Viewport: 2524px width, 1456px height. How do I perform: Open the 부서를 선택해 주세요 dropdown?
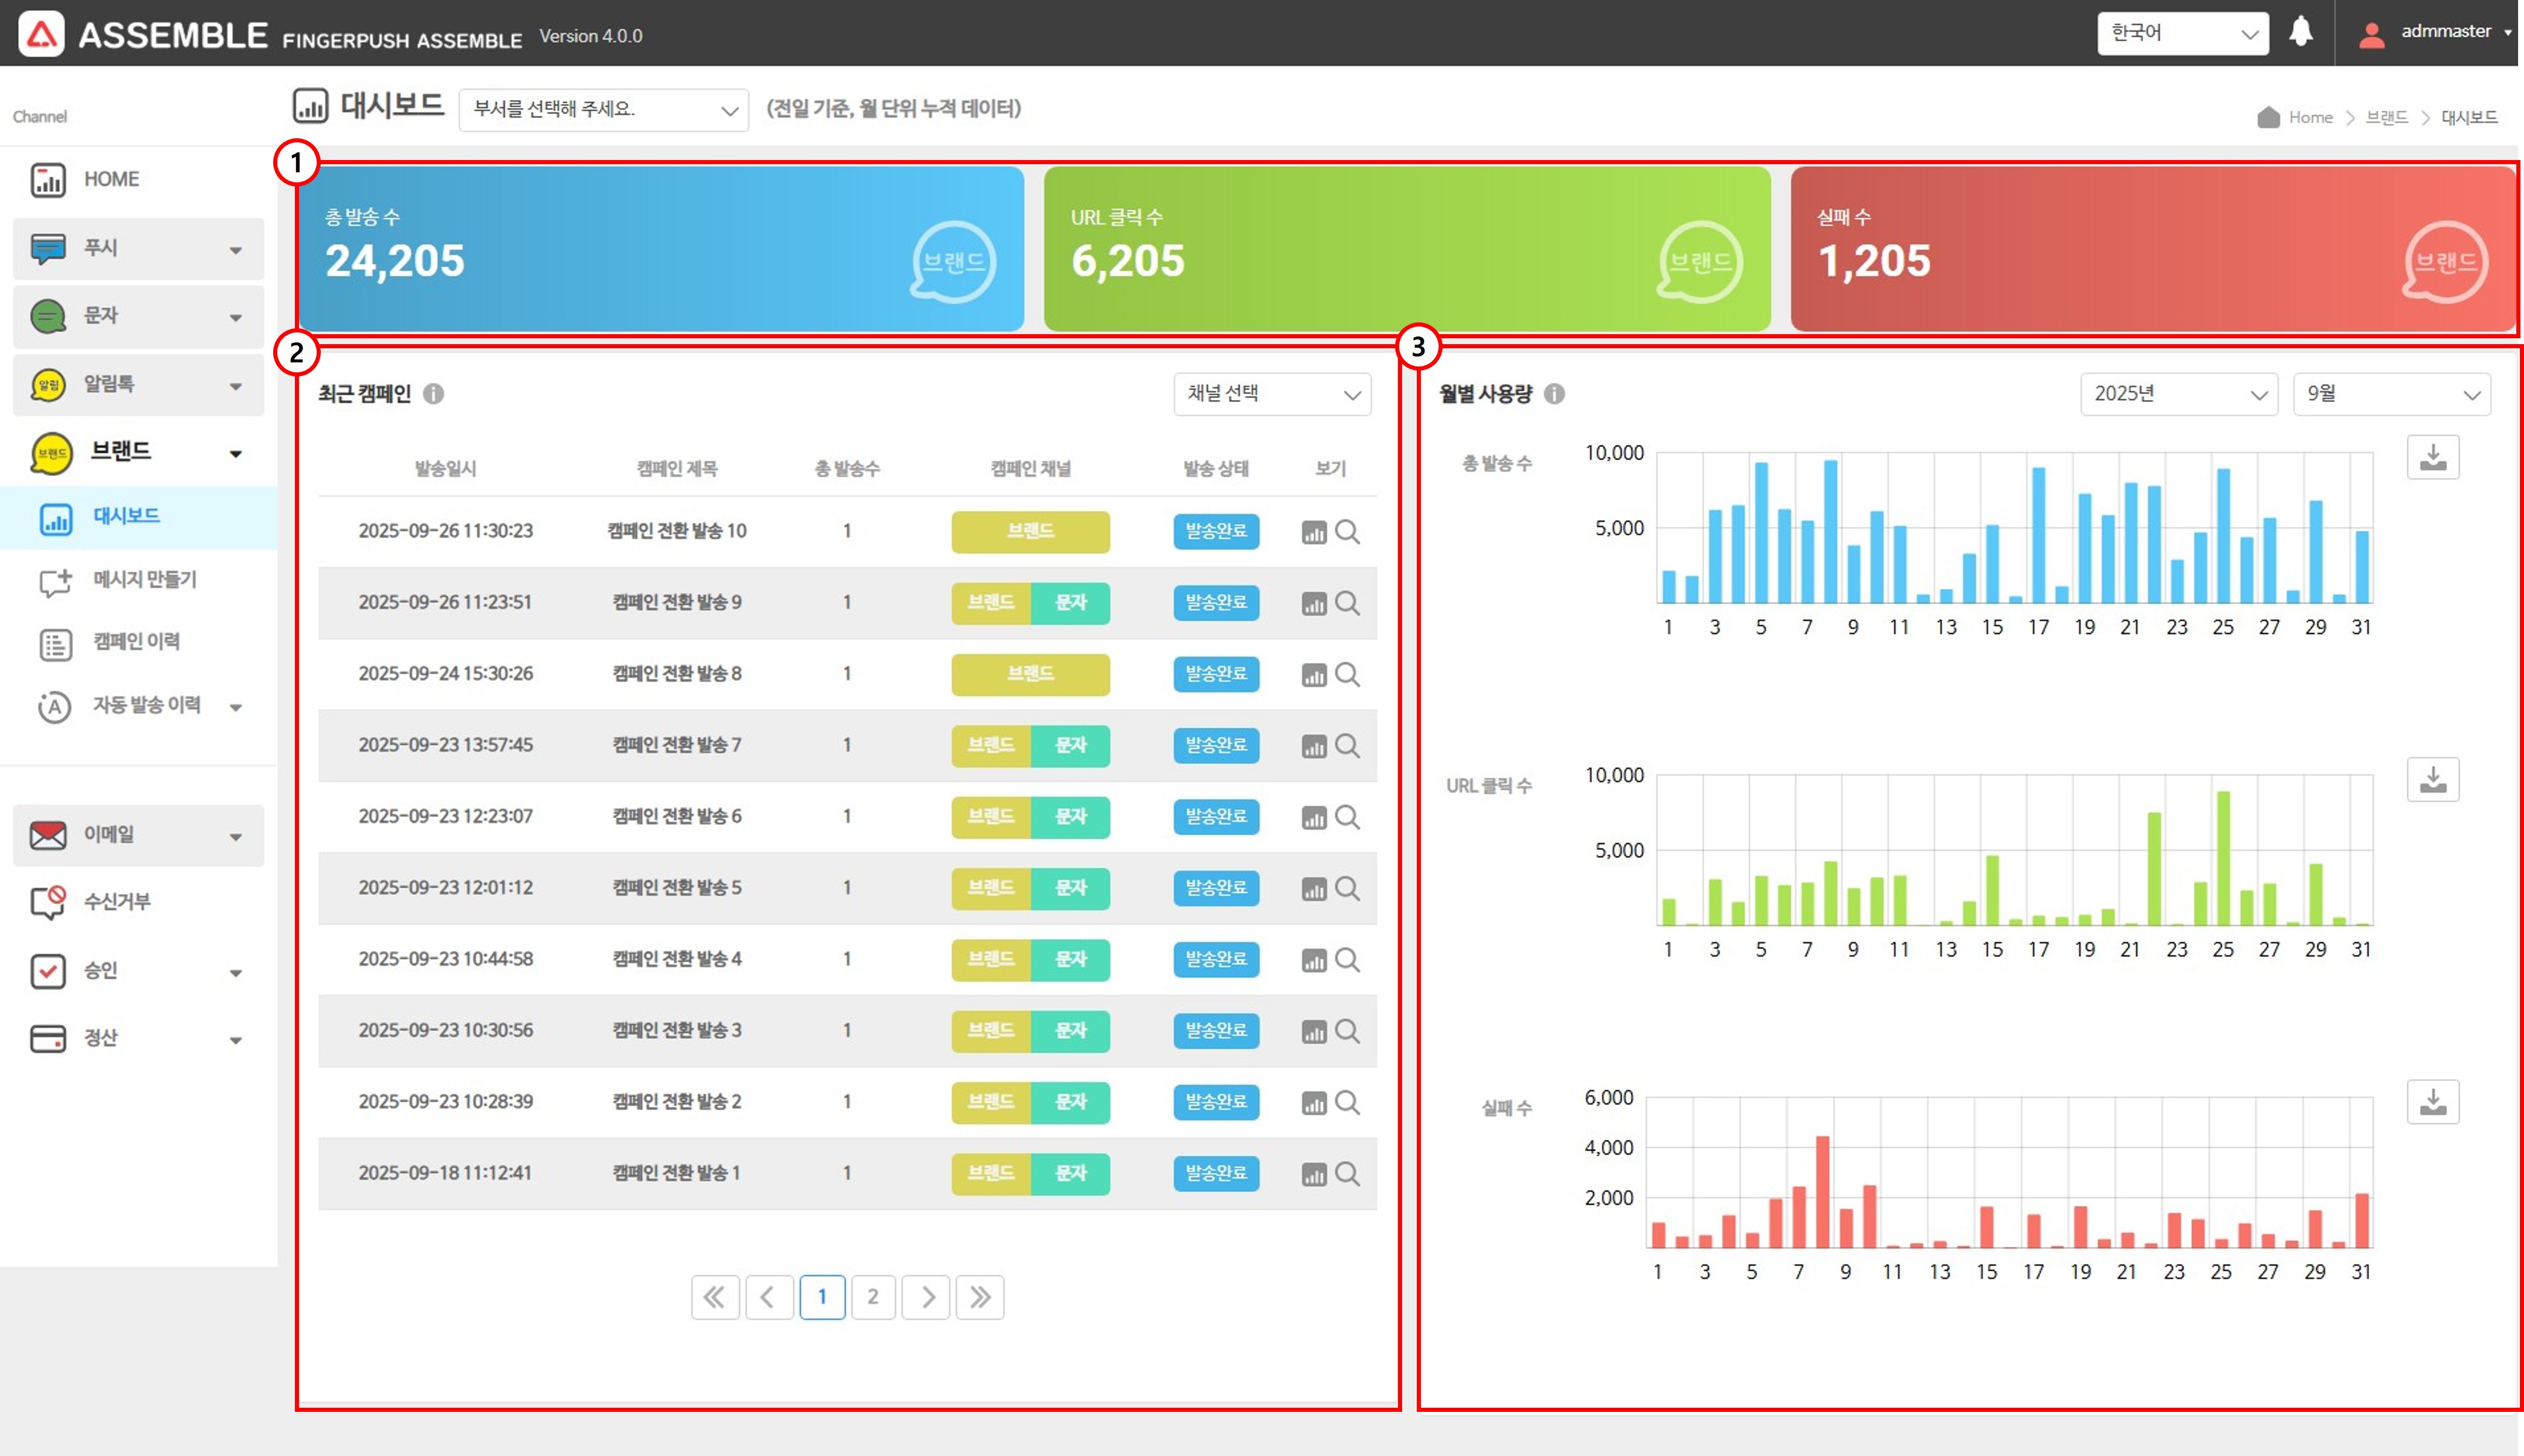[603, 110]
